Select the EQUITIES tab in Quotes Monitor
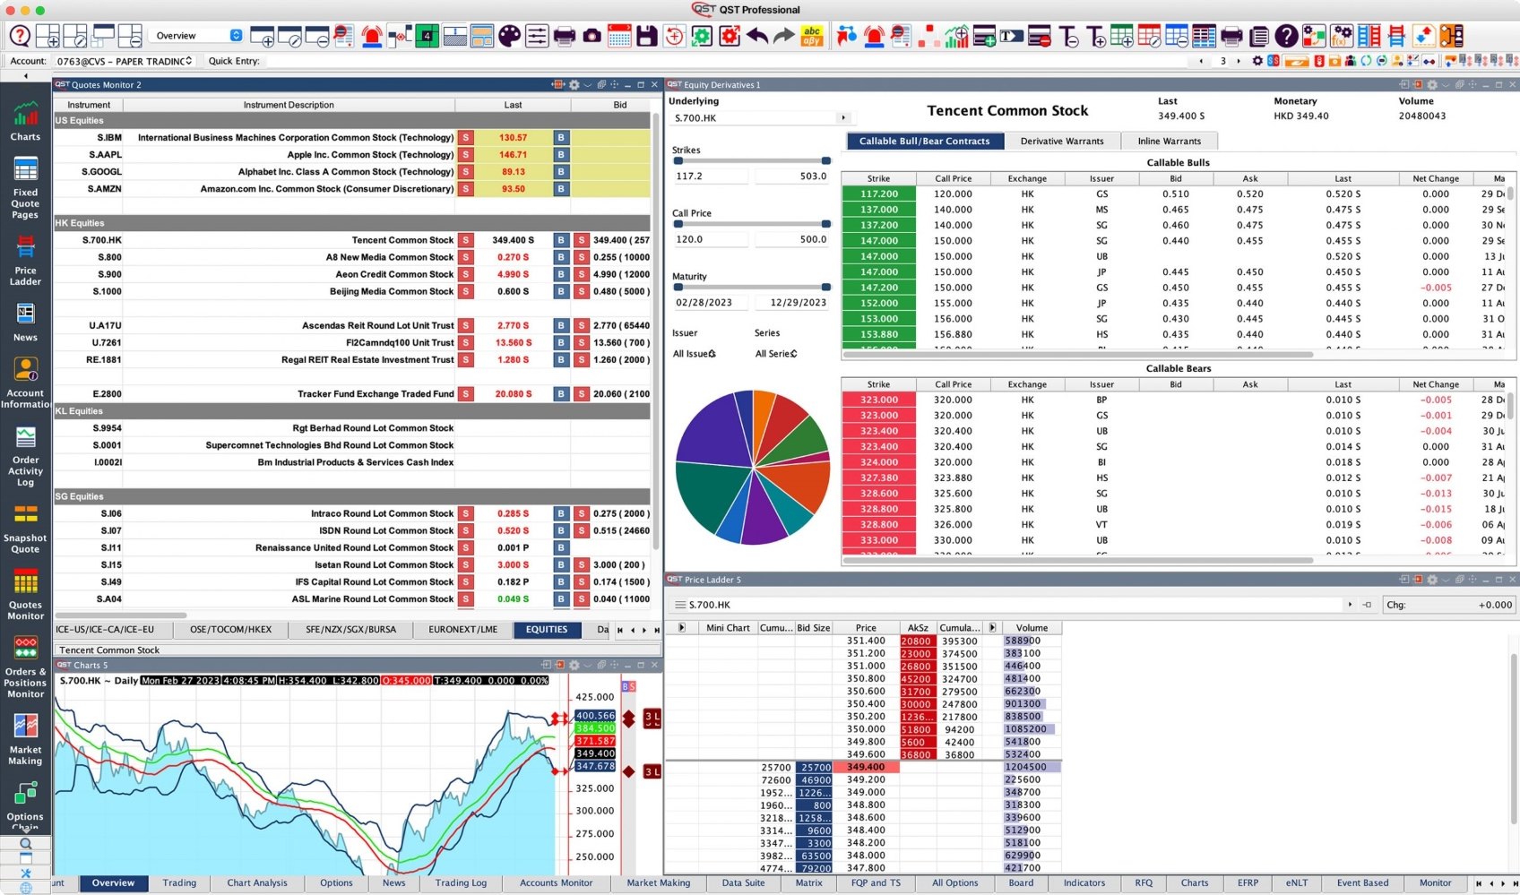1520x895 pixels. 547,630
